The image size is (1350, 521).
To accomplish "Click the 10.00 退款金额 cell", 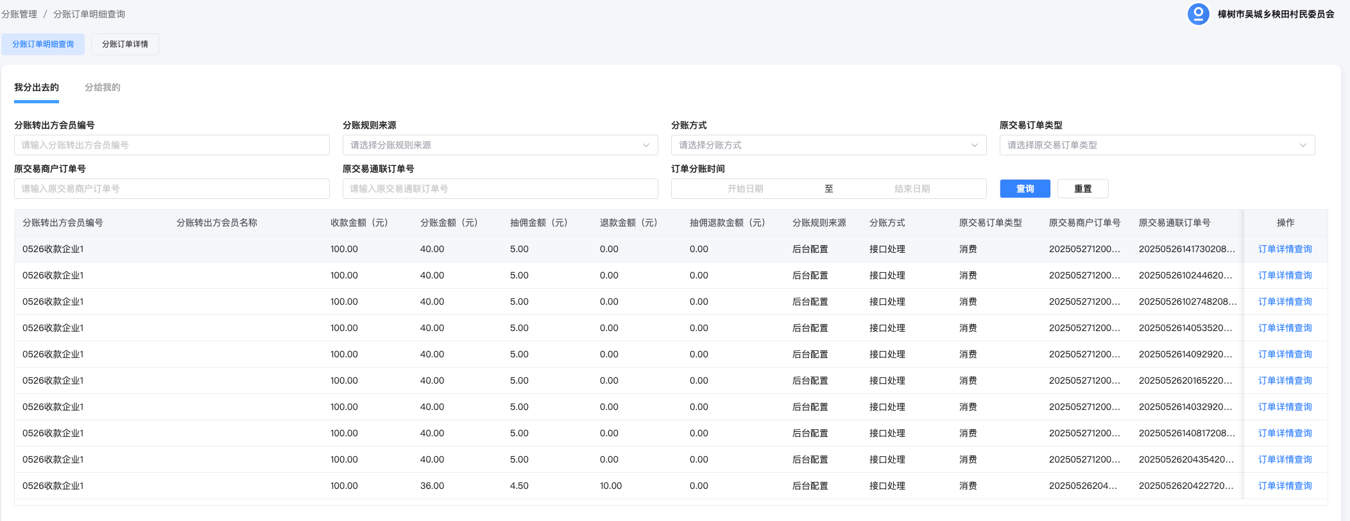I will click(x=611, y=486).
